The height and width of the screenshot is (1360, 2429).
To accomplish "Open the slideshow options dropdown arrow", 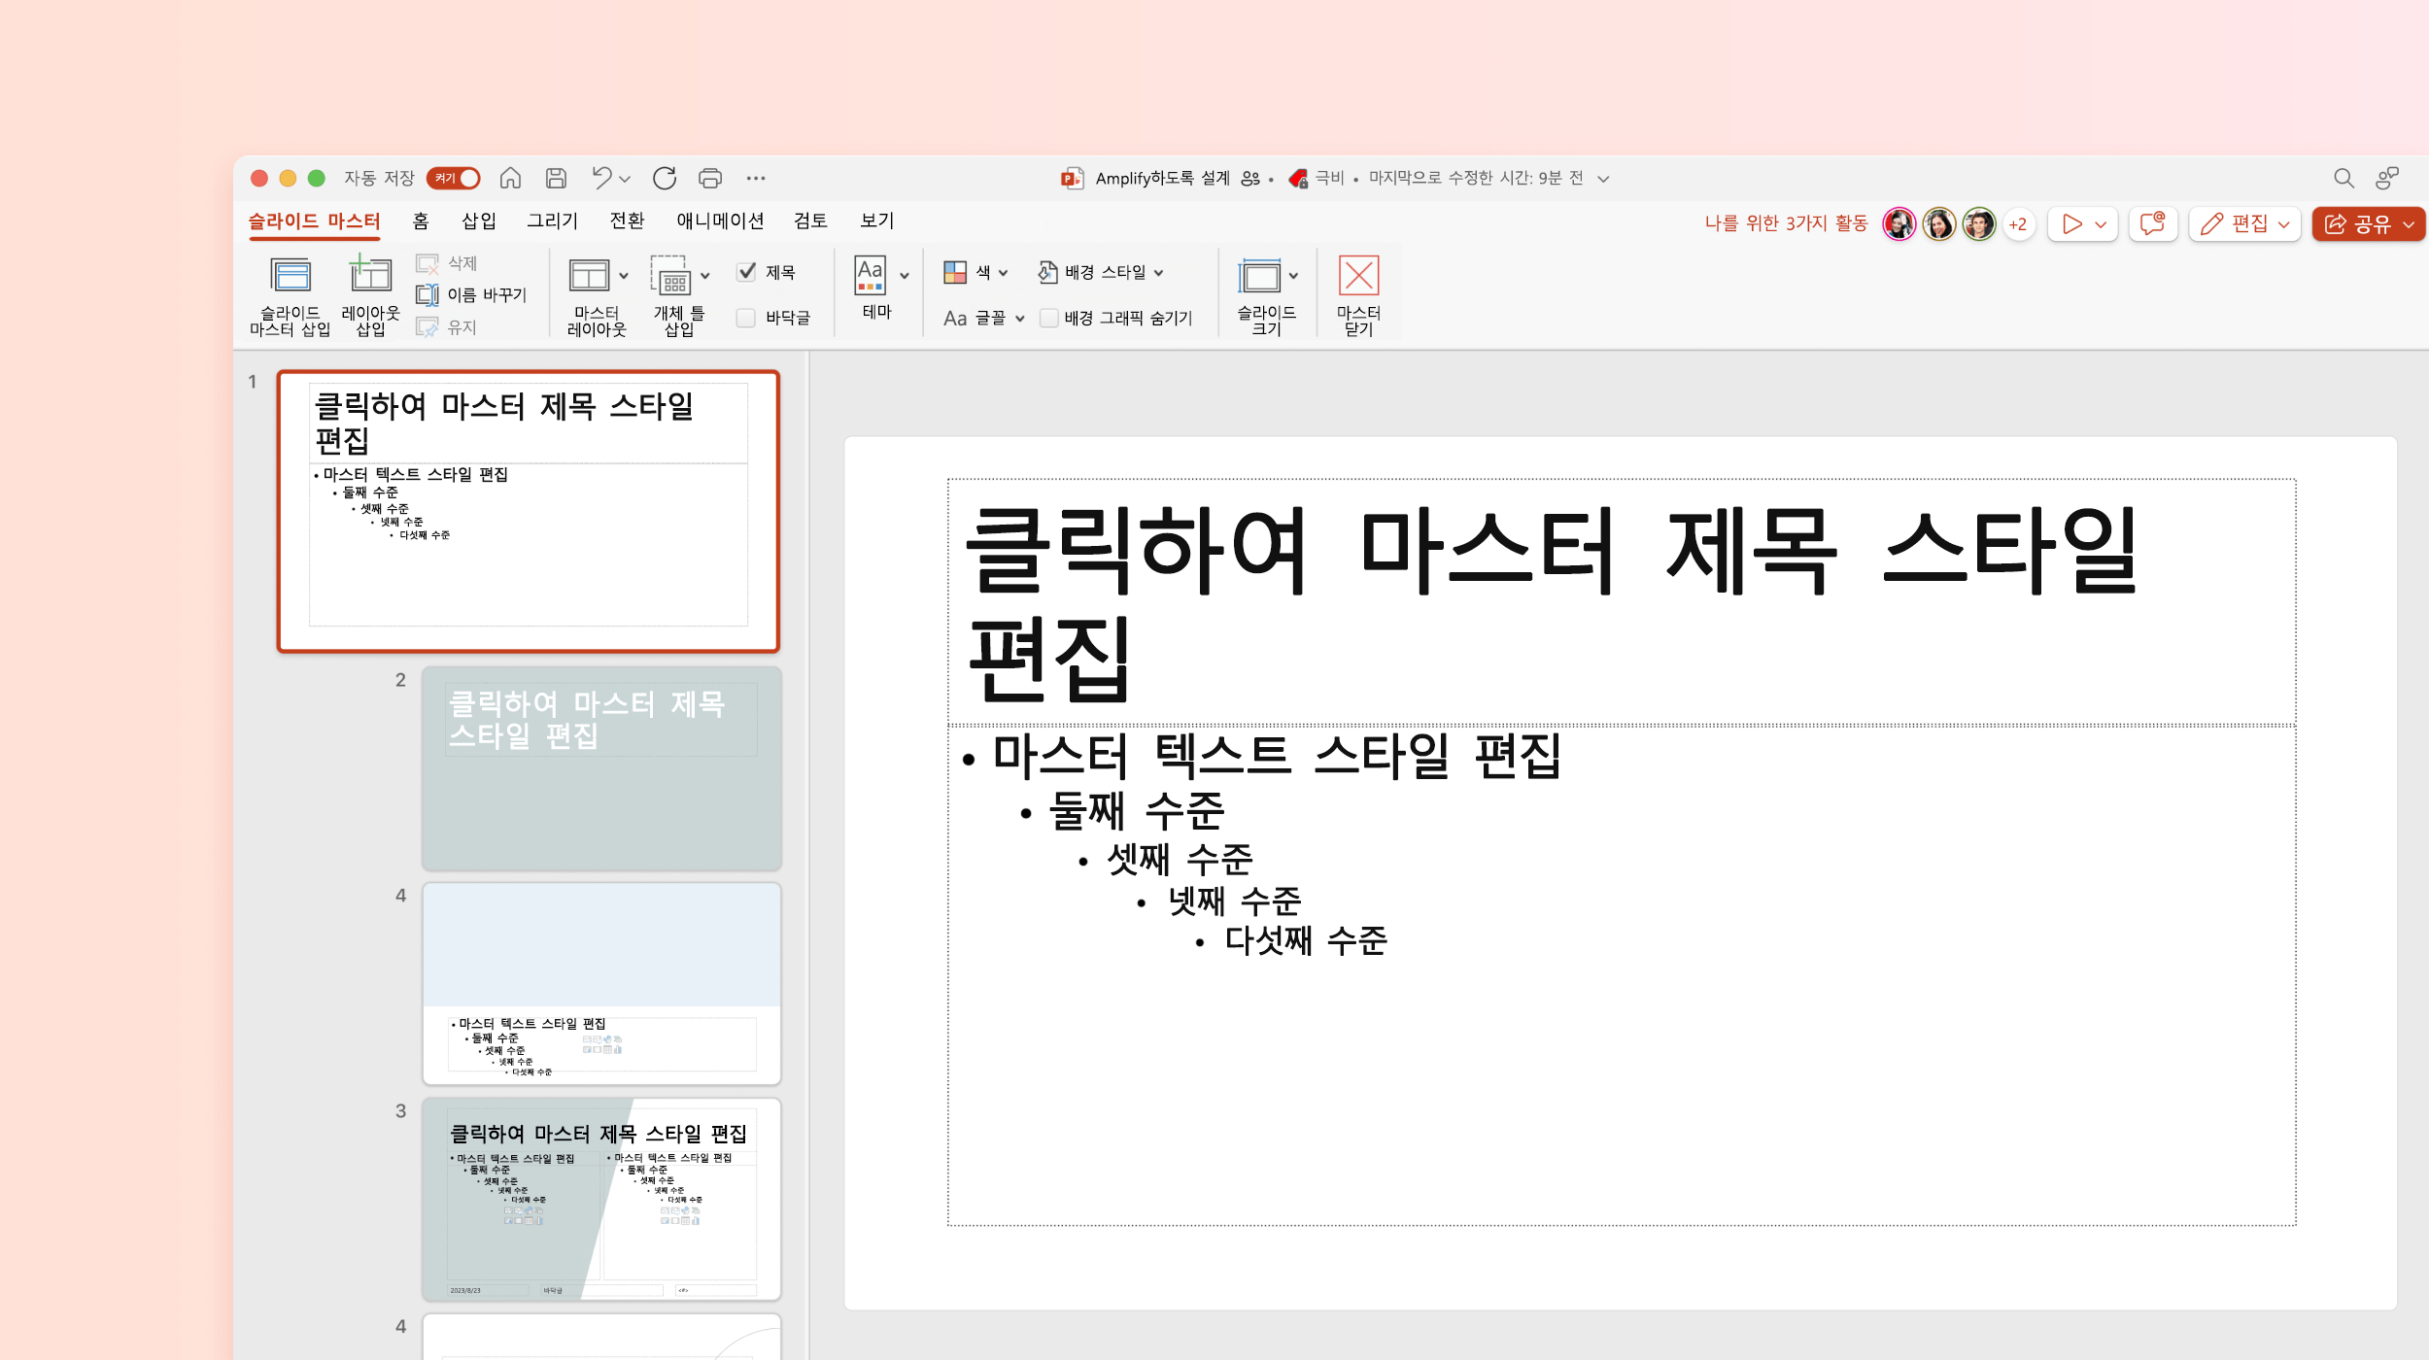I will tap(2101, 224).
